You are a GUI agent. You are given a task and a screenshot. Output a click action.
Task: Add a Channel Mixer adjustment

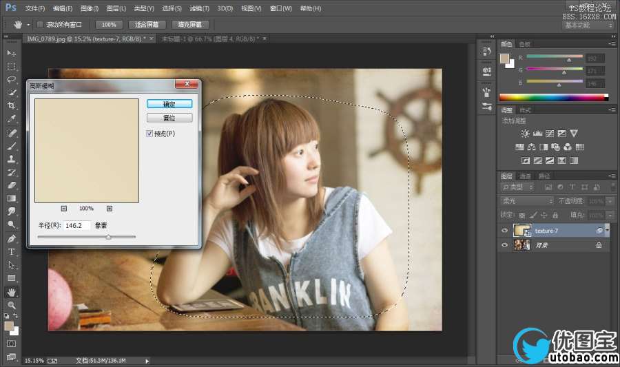(x=568, y=147)
